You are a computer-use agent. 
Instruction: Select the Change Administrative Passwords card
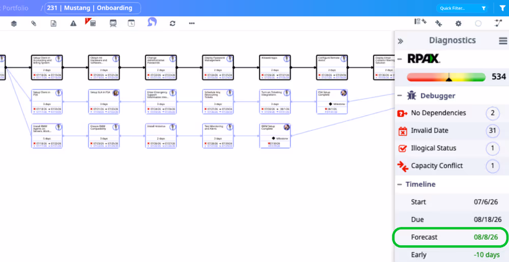[x=161, y=68]
